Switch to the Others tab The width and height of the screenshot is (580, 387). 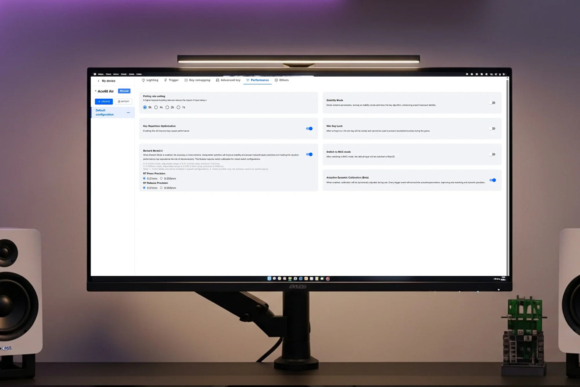283,80
